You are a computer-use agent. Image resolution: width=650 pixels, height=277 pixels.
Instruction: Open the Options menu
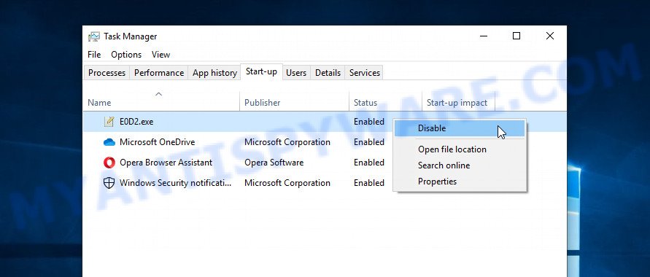tap(126, 55)
